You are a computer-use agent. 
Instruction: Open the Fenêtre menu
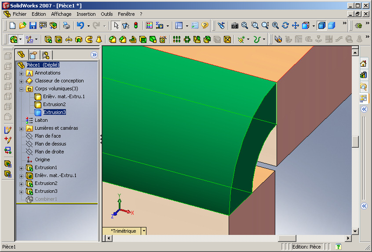coord(126,14)
